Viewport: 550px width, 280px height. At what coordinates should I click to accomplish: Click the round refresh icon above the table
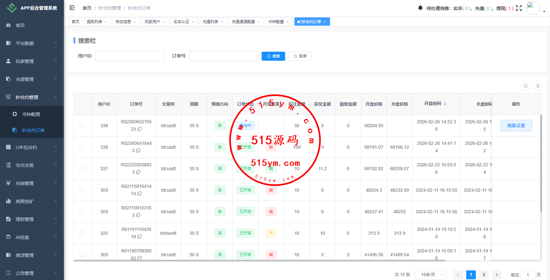point(538,86)
